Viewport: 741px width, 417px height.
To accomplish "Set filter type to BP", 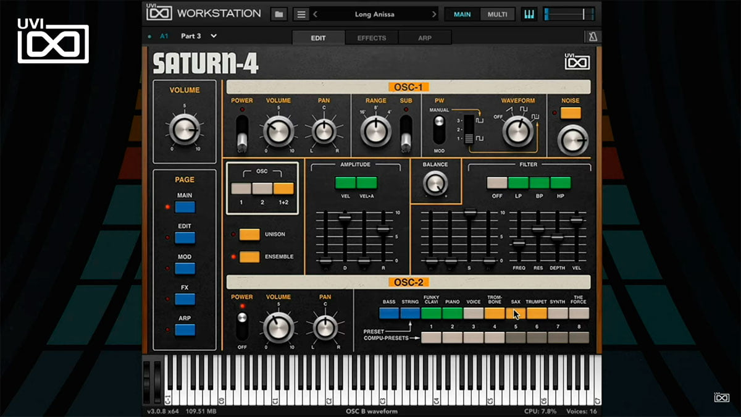I will 539,182.
